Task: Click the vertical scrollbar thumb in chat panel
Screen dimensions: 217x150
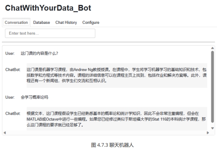Action: pos(213,87)
